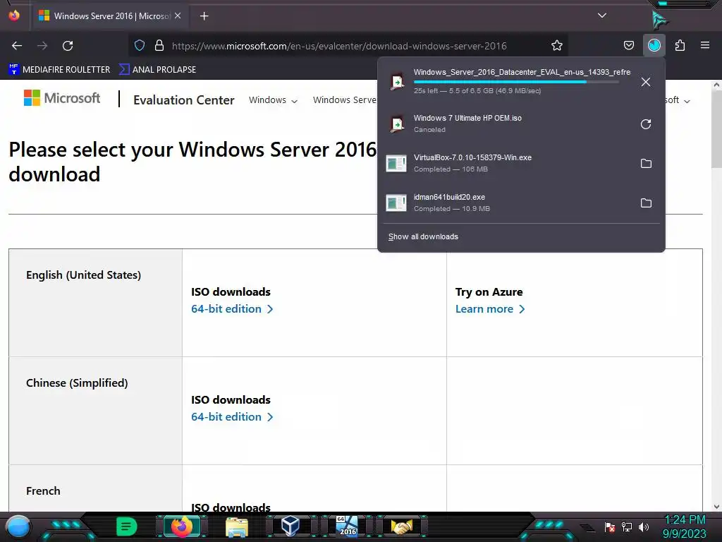722x542 pixels.
Task: Open the Save to Pocket icon
Action: [628, 45]
